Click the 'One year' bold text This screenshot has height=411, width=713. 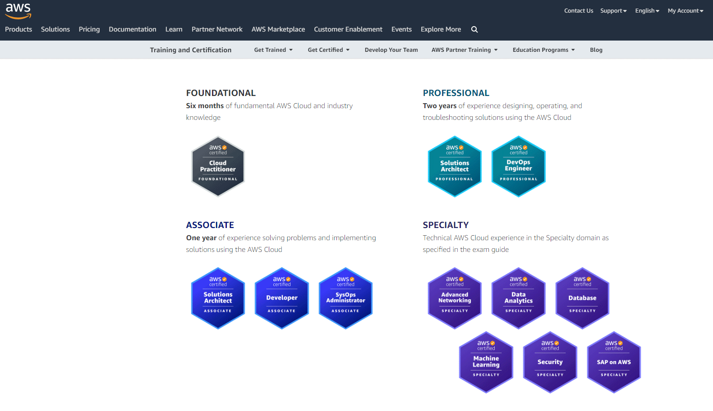pyautogui.click(x=201, y=238)
